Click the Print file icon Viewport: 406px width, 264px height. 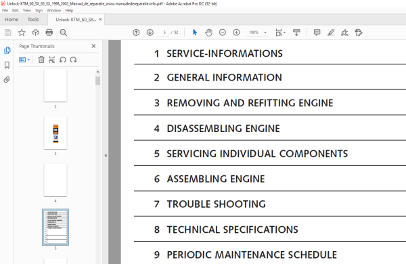point(49,32)
